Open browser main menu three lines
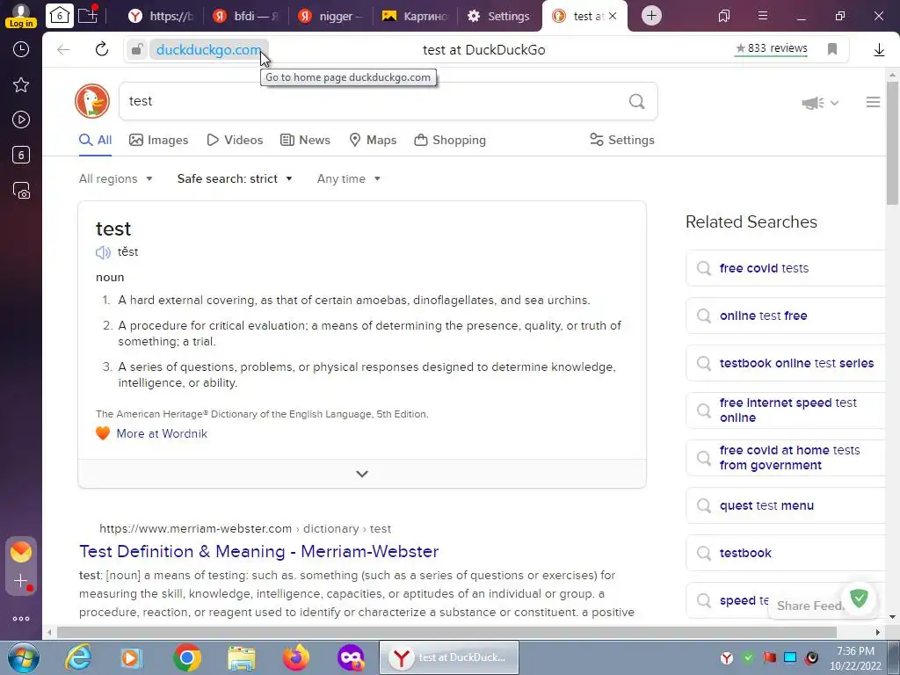900x675 pixels. coord(762,16)
